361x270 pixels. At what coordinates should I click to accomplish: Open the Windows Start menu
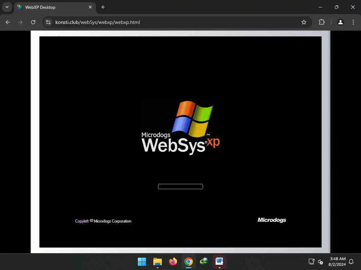[x=142, y=262]
